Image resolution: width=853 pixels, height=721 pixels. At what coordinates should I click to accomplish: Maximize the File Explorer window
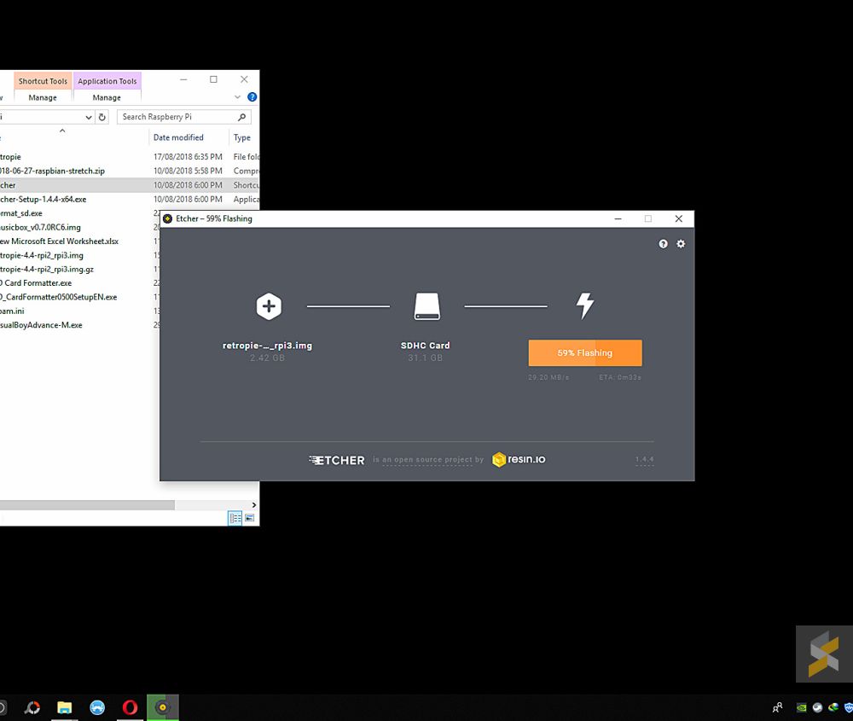point(214,79)
